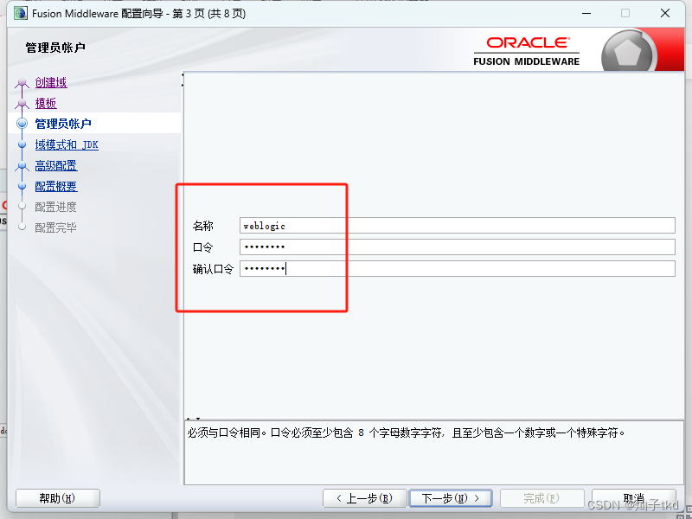Jump to the 高级配置 step link
Viewport: 692px width, 519px height.
[x=56, y=165]
